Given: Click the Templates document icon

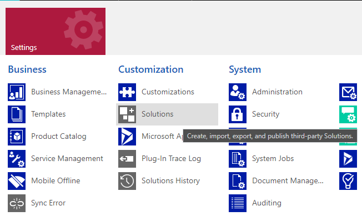Looking at the screenshot, I should 17,114.
